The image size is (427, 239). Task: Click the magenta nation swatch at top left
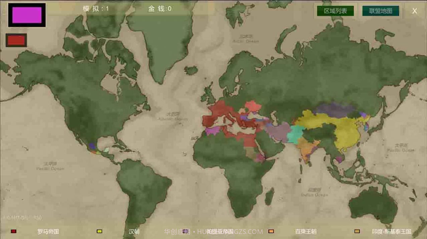27,14
